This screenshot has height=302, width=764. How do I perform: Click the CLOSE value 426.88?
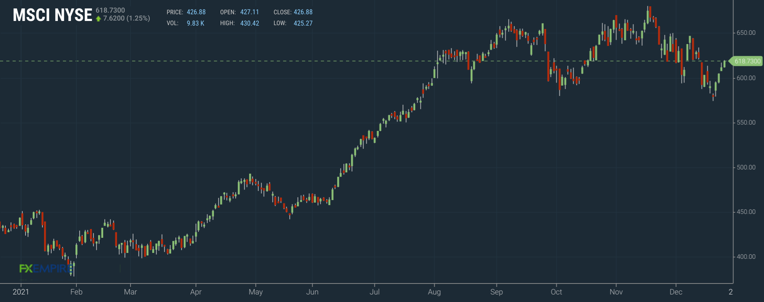[303, 12]
